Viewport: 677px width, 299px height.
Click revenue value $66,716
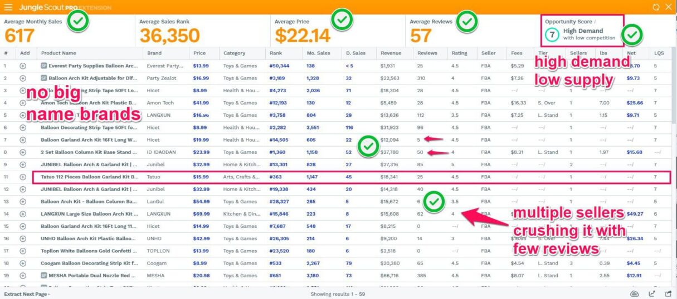[391, 276]
